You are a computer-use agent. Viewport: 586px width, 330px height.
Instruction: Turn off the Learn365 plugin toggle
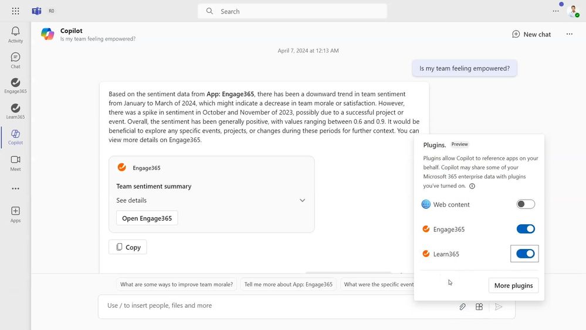tap(526, 254)
